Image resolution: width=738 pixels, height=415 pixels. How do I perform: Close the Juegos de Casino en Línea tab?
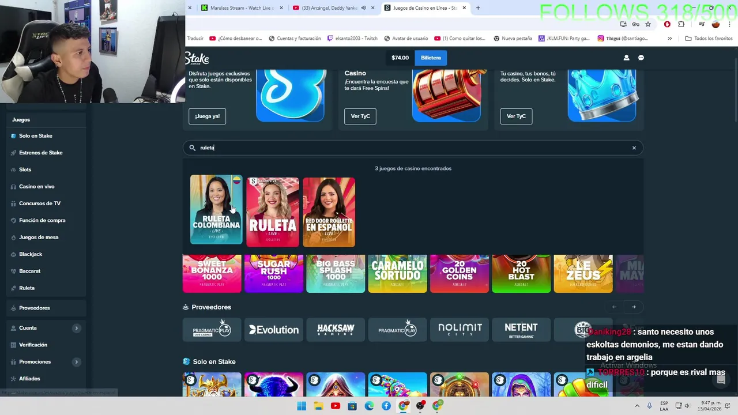coord(464,8)
